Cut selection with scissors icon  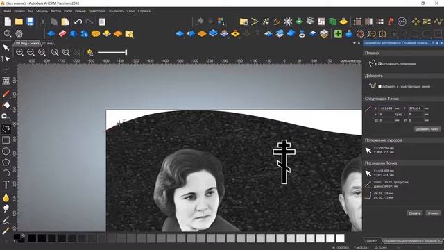42,22
